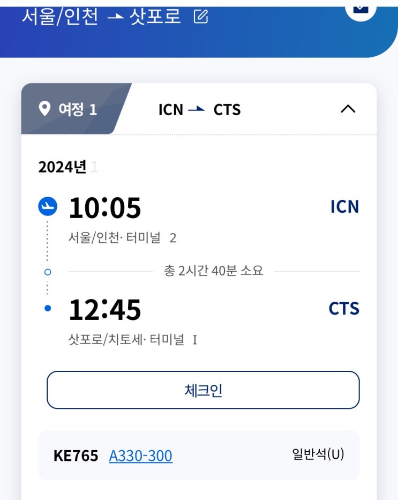Tap the 10:05 departure time
Image resolution: width=398 pixels, height=500 pixels.
[x=105, y=208]
